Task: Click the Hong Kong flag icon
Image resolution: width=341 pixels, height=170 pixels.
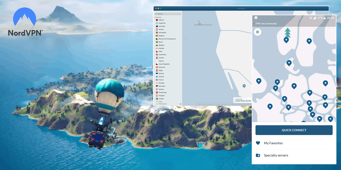Action: [157, 92]
